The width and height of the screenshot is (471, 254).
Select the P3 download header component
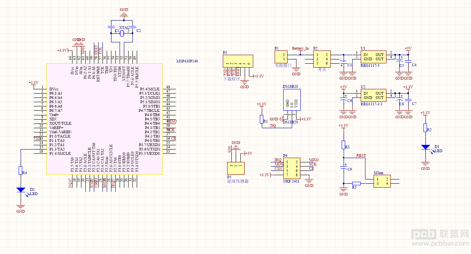238,61
